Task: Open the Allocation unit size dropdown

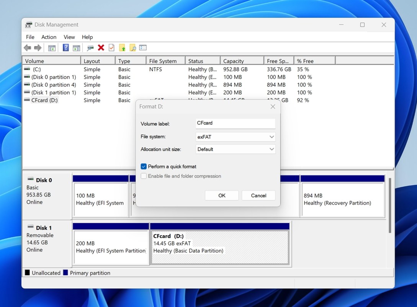Action: tap(235, 149)
